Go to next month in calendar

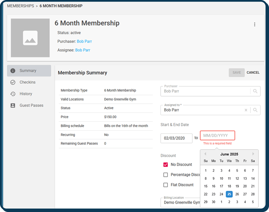[253, 154]
